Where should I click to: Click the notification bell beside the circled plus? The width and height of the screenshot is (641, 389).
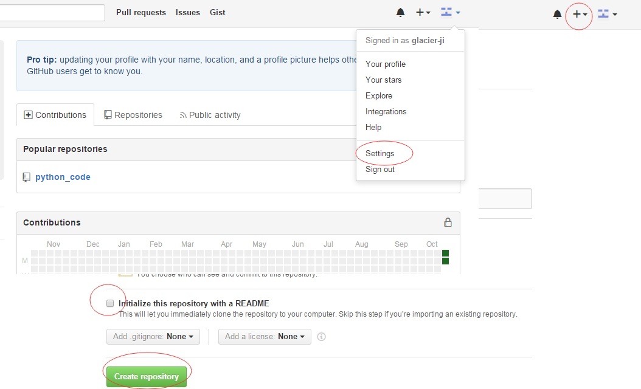(557, 14)
